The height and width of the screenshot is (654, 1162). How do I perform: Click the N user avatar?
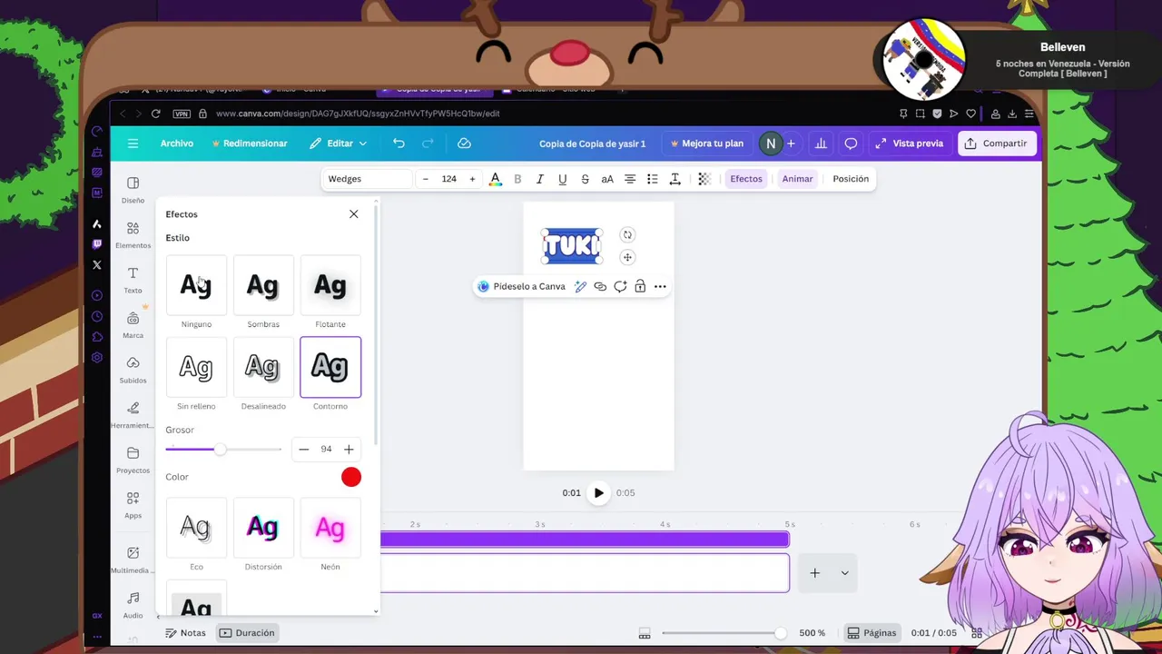coord(771,144)
